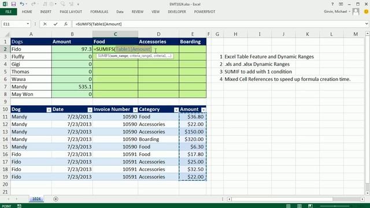Switch to the INSERT ribbon tab
The image size is (370, 208).
[x=46, y=12]
